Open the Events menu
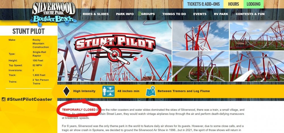 coord(200,14)
